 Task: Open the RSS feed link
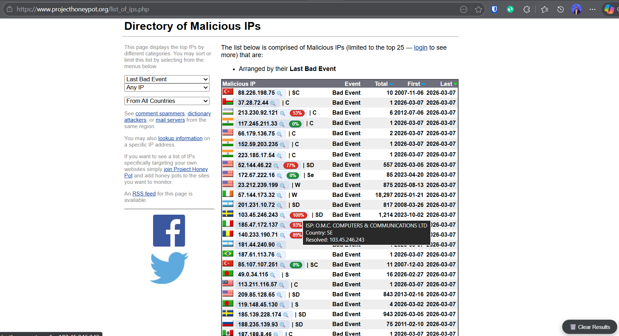(144, 194)
